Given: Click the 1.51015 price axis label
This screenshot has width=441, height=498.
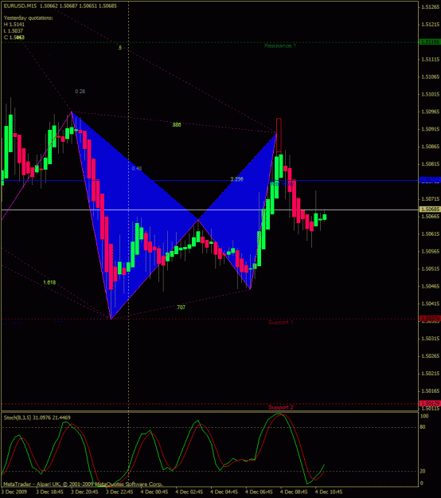Looking at the screenshot, I should 431,94.
